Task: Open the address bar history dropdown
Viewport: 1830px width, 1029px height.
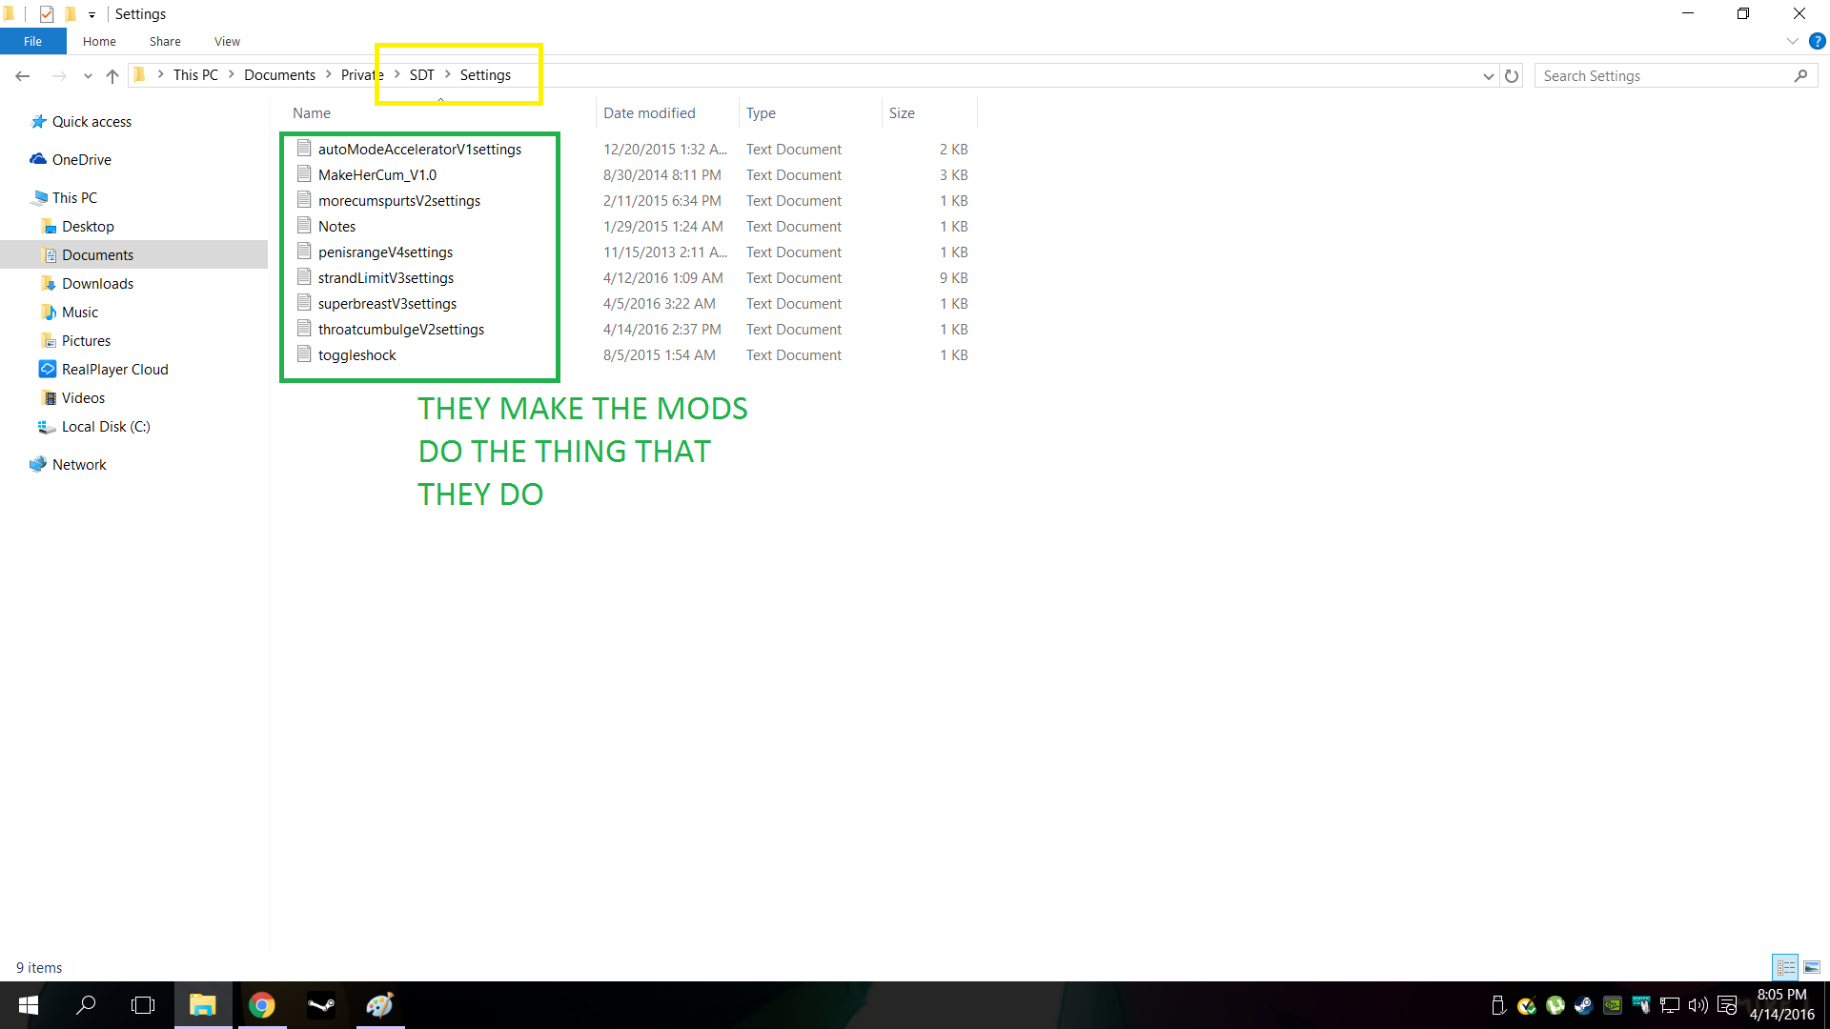Action: (1488, 76)
